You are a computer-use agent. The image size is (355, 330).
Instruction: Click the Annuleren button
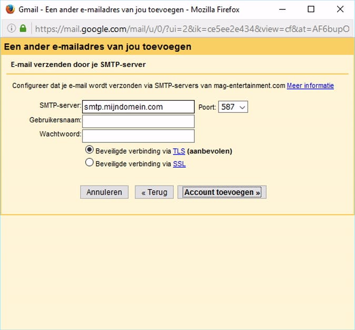pos(104,192)
